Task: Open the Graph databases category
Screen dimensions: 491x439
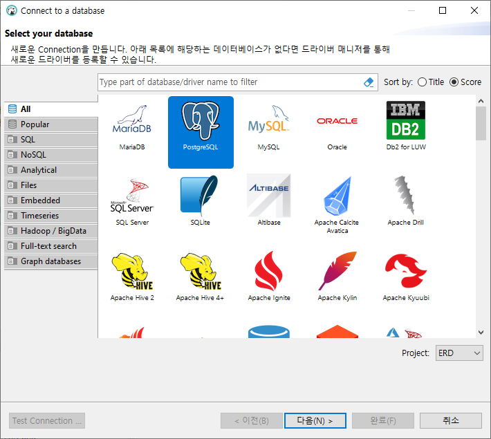Action: pos(51,261)
